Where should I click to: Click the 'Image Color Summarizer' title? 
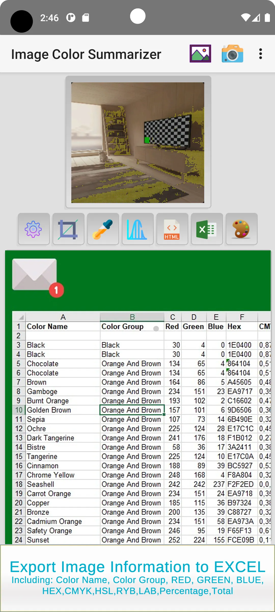coord(86,54)
